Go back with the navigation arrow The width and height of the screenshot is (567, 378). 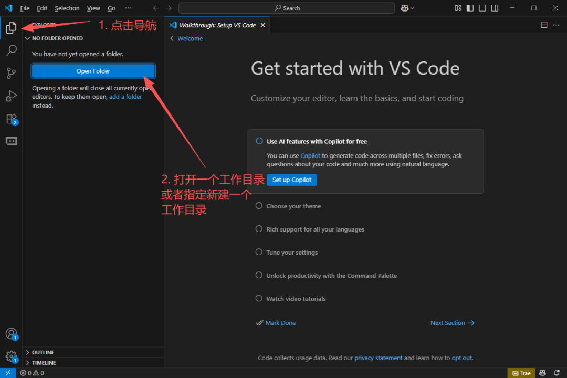[156, 8]
